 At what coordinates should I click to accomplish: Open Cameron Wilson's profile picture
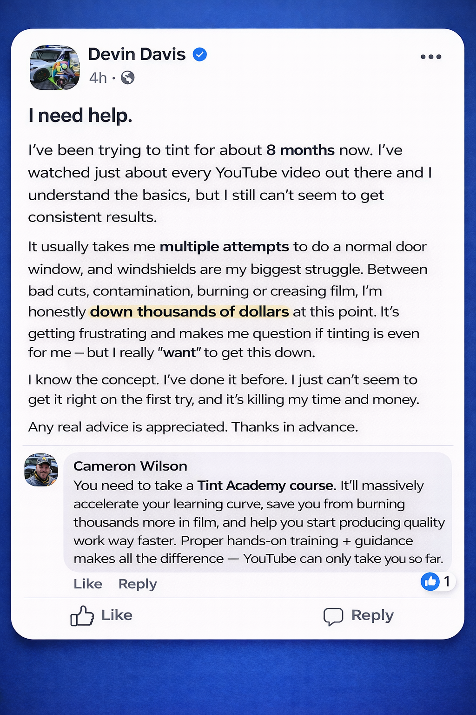[41, 470]
